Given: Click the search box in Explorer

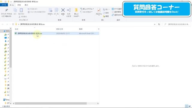Looking at the screenshot, I should coord(177,24).
